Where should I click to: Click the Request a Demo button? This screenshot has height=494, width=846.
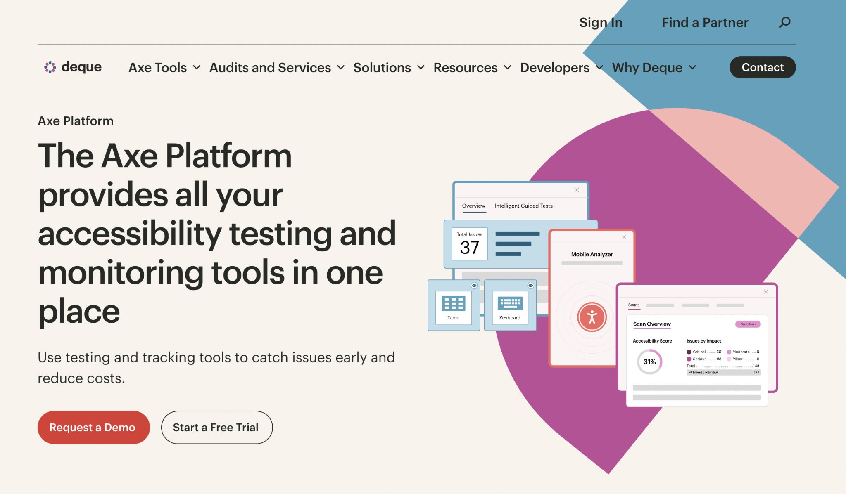click(x=93, y=427)
